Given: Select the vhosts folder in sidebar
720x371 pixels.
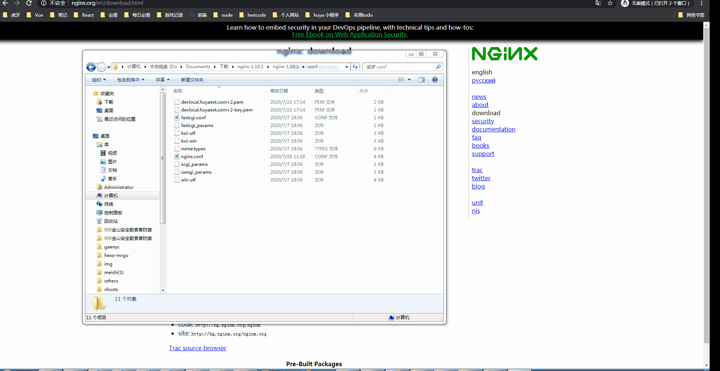Looking at the screenshot, I should (x=111, y=289).
